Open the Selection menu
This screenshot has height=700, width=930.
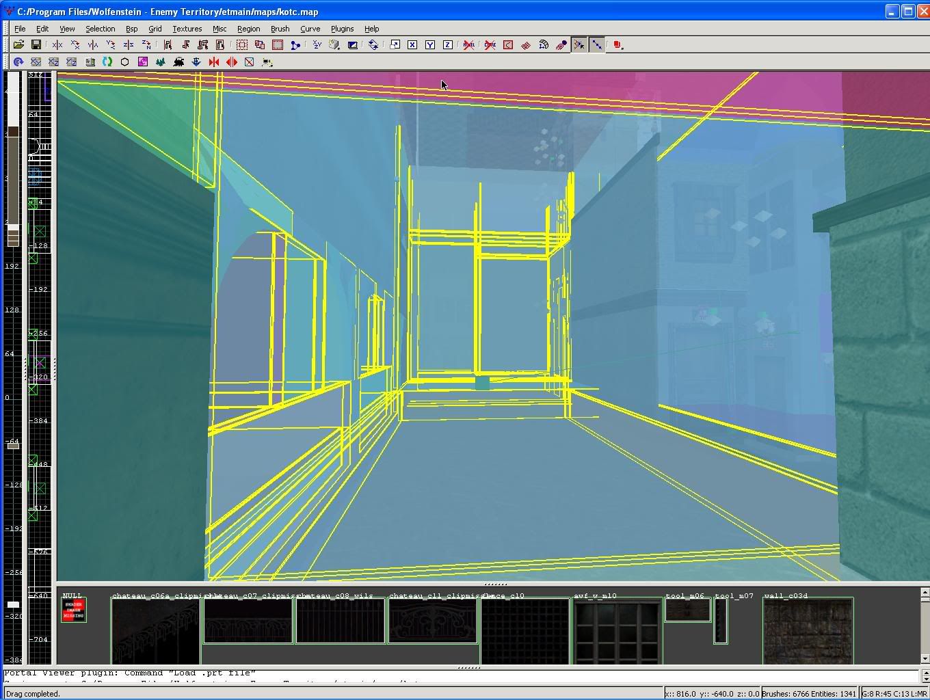pyautogui.click(x=100, y=29)
